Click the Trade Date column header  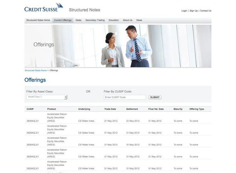pyautogui.click(x=110, y=109)
